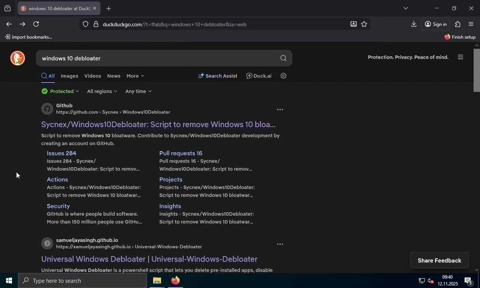Launch File Explorer from taskbar
This screenshot has width=480, height=288.
[157, 280]
